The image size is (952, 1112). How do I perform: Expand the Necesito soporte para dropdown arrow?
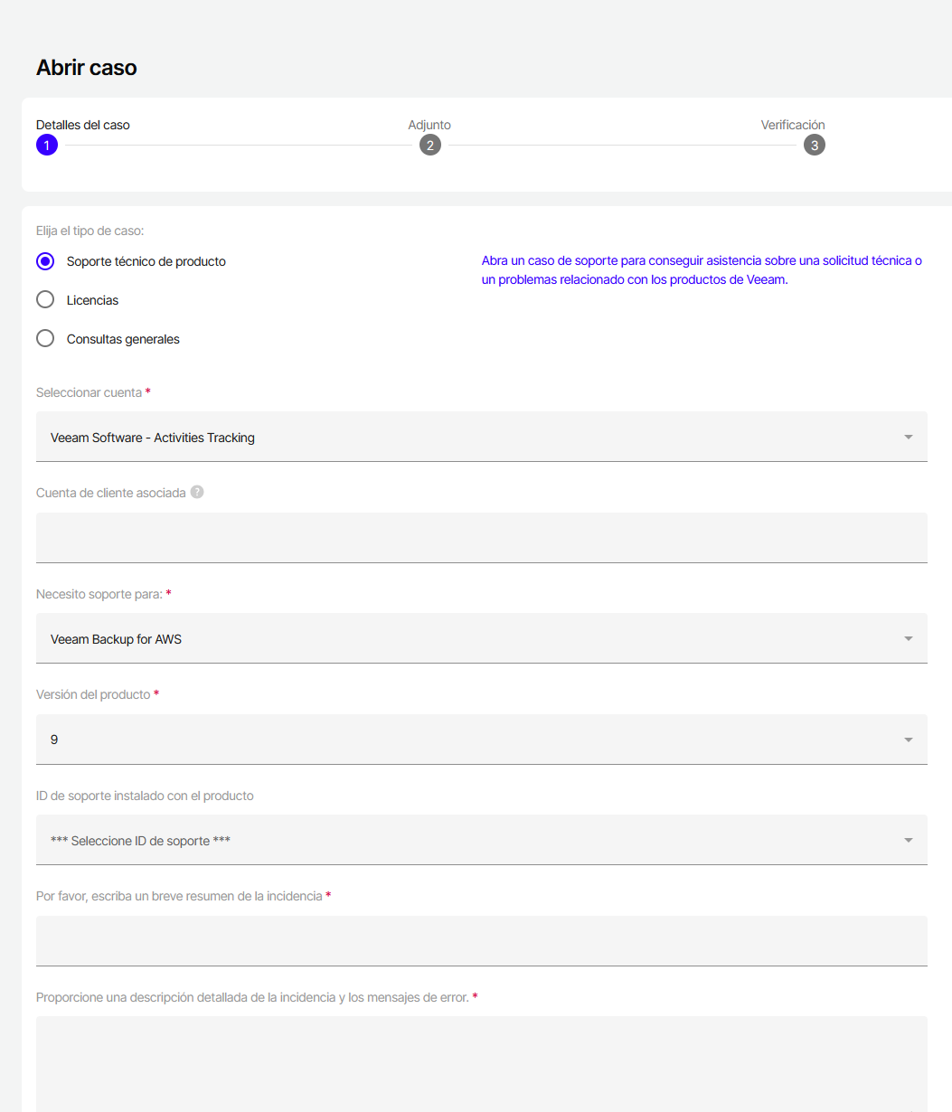[x=908, y=639]
